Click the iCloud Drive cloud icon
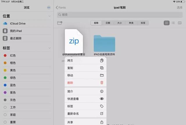Image resolution: width=186 pixels, height=125 pixels. (5, 23)
